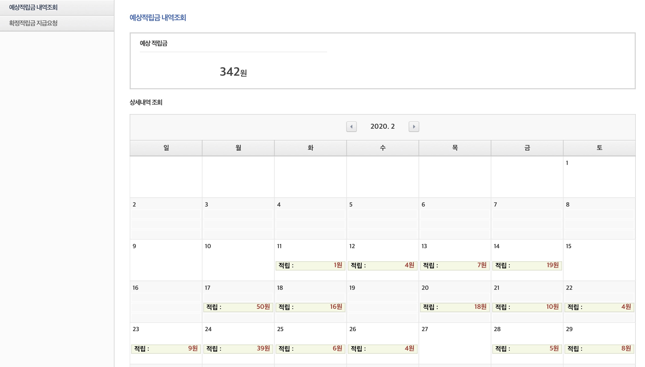
Task: Go to next month arrow
Action: click(x=414, y=127)
